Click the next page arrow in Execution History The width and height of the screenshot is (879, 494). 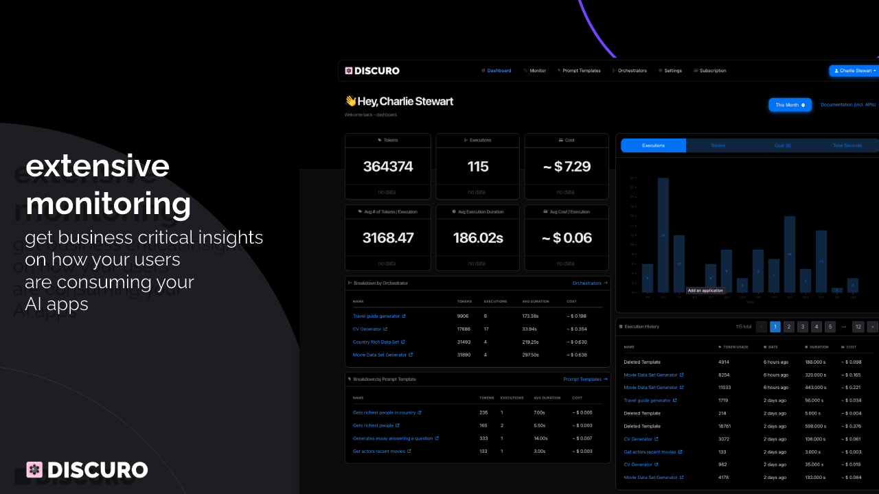pos(873,327)
